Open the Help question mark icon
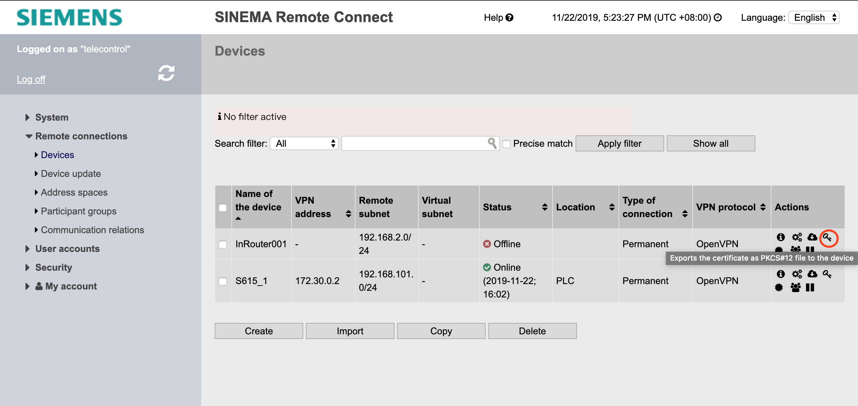This screenshot has height=406, width=858. [x=510, y=17]
